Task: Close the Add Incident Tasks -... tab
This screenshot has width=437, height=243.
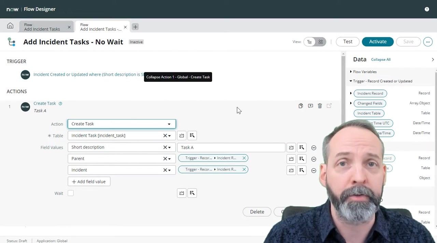Action: pyautogui.click(x=125, y=27)
